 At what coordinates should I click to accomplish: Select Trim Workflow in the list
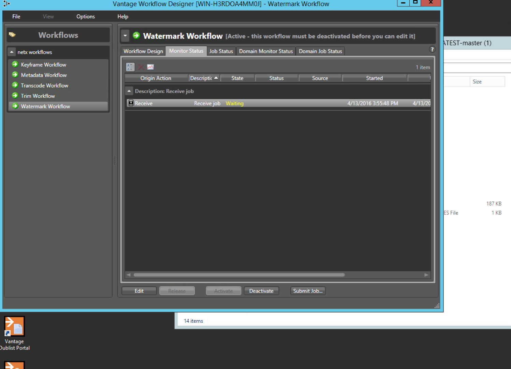tap(58, 96)
